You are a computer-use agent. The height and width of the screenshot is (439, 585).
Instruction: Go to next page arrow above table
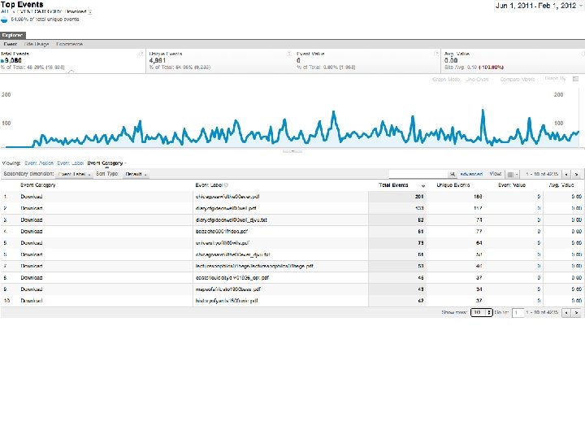tap(576, 174)
